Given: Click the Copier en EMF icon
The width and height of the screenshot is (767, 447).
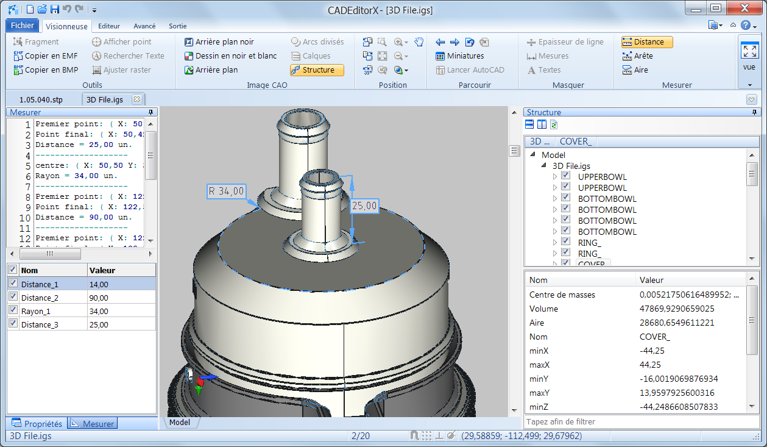Looking at the screenshot, I should click(18, 55).
